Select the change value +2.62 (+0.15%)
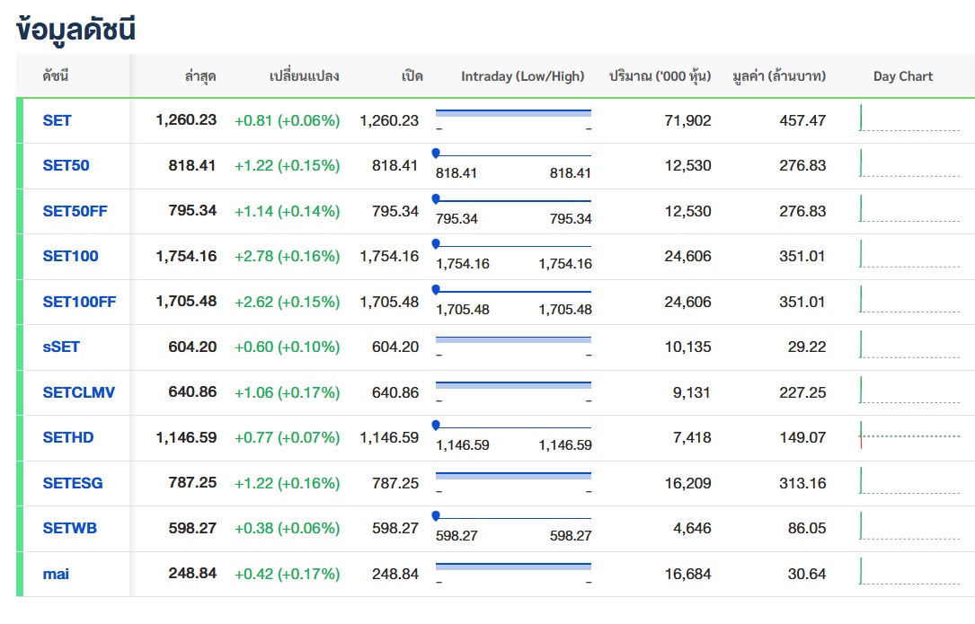Viewport: 975px width, 624px height. click(x=288, y=302)
